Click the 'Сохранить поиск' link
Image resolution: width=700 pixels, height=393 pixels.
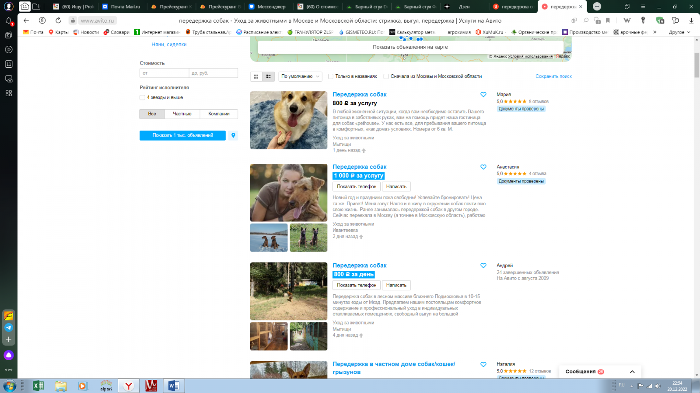coord(553,76)
